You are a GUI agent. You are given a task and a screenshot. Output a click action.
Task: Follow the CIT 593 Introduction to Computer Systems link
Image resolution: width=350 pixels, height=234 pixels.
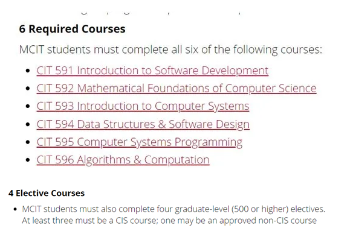coord(143,106)
